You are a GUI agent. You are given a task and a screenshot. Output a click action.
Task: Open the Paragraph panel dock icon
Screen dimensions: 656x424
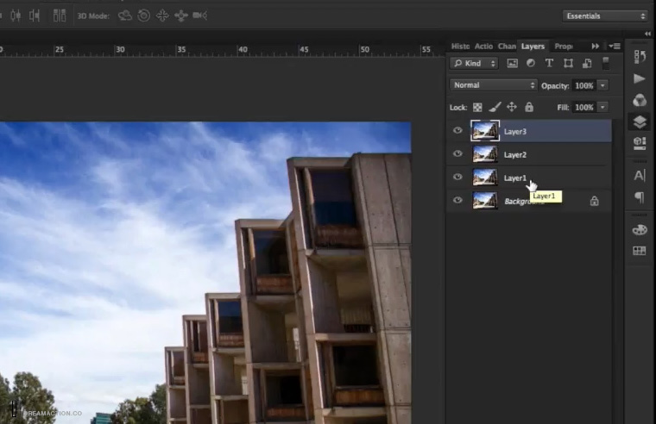pos(640,196)
